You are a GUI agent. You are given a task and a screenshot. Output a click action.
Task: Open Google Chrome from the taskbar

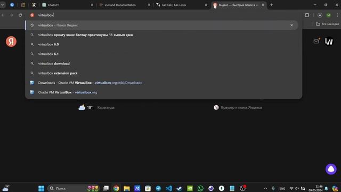pos(116,188)
